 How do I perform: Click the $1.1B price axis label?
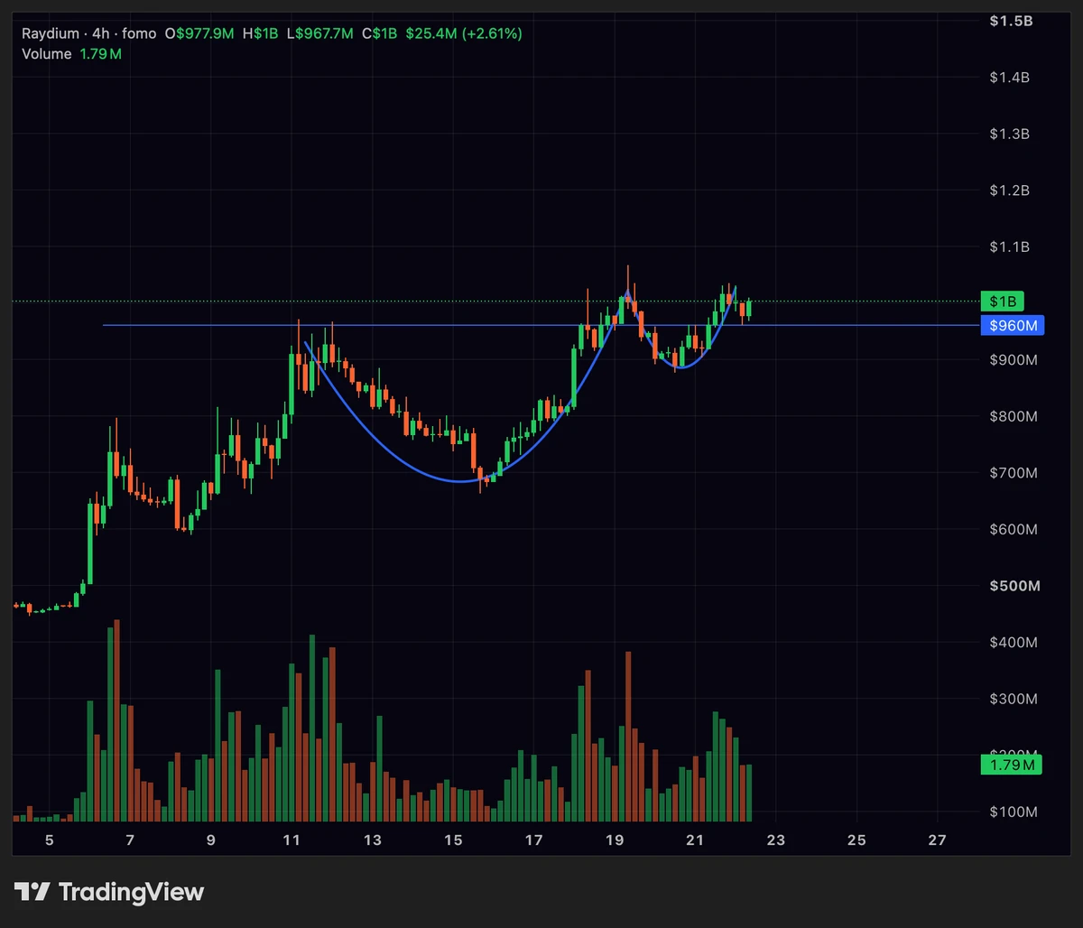(1010, 247)
